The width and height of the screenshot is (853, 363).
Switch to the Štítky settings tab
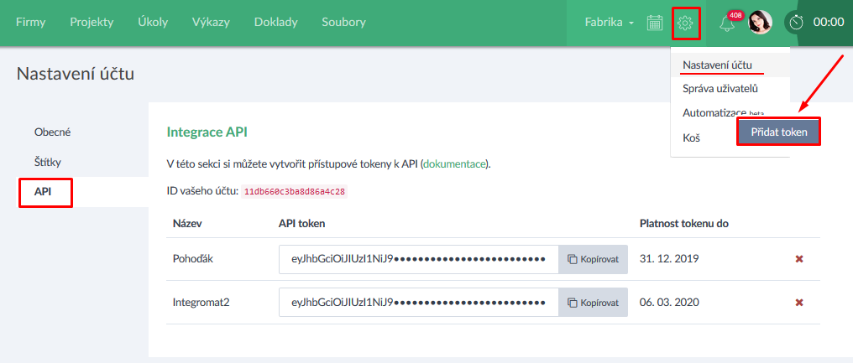(x=49, y=162)
